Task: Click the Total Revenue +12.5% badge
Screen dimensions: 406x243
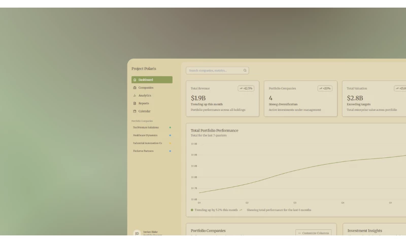Action: point(246,89)
